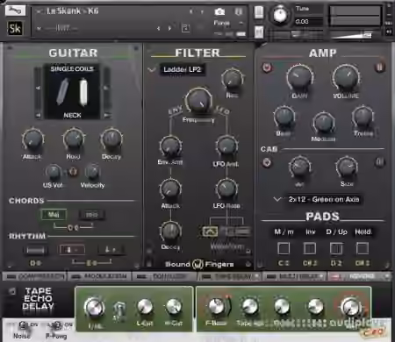Check the M / m pad box
The width and height of the screenshot is (395, 342).
click(284, 248)
